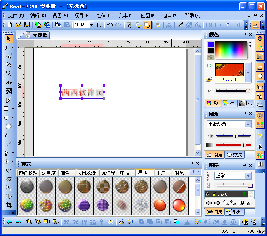Choose the zoom magnifier tool
The height and width of the screenshot is (236, 267).
click(x=8, y=74)
